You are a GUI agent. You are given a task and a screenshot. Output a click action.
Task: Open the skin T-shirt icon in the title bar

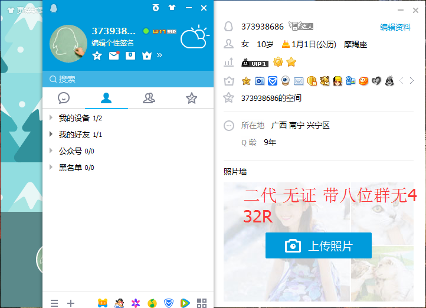click(172, 8)
